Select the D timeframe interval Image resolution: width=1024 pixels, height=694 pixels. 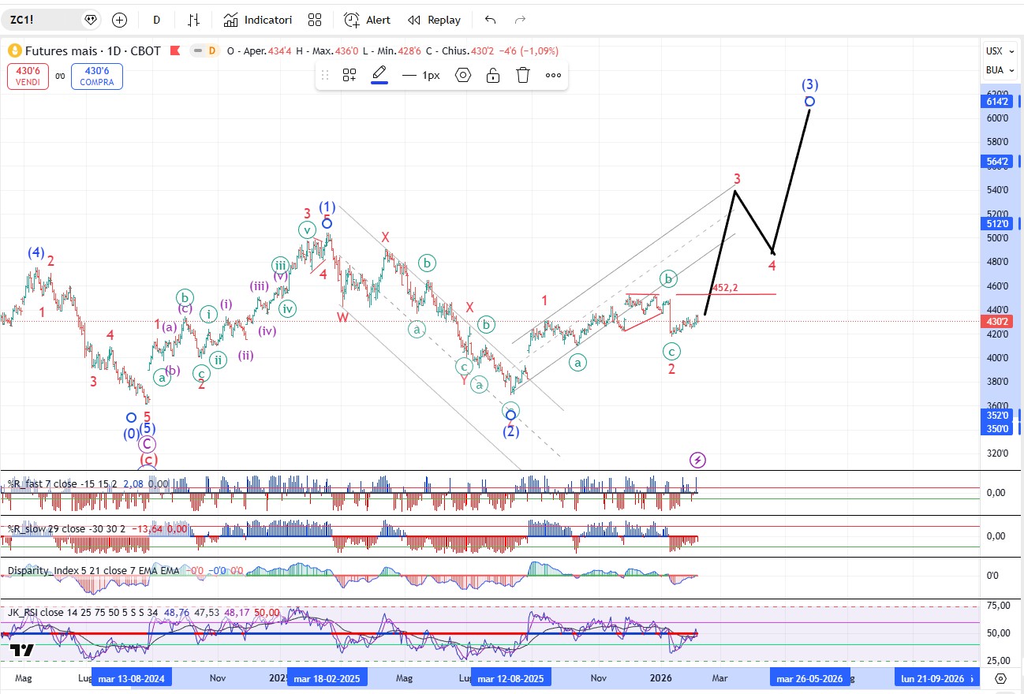pos(157,20)
